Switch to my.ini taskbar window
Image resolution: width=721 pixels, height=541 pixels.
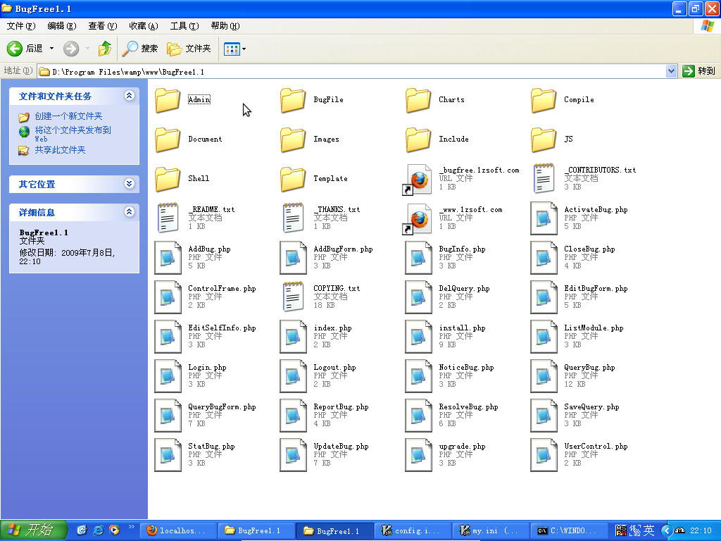pos(490,531)
